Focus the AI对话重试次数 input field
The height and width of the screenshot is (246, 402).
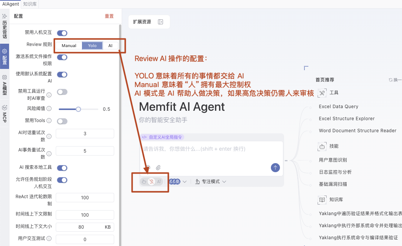tap(85, 133)
